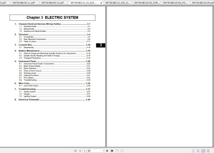Go to the previous page
This screenshot has height=153, width=214.
tap(80, 151)
